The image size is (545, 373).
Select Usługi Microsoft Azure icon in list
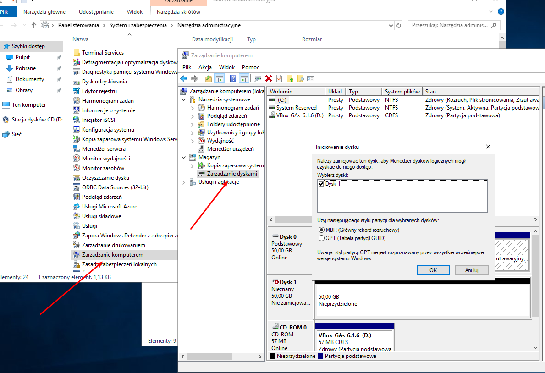click(76, 207)
